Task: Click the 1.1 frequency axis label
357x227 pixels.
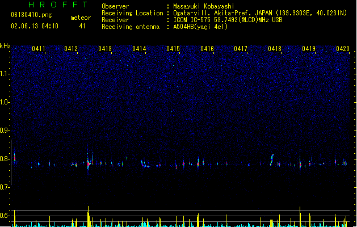Action: coord(5,74)
